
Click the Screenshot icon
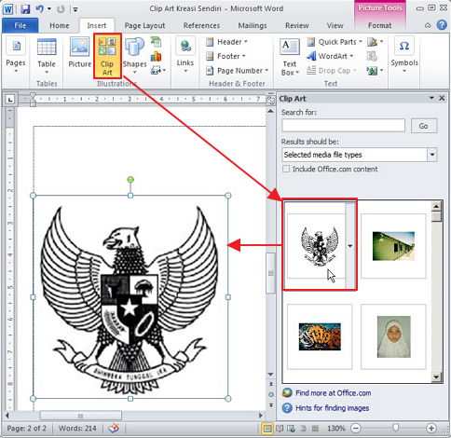point(158,71)
